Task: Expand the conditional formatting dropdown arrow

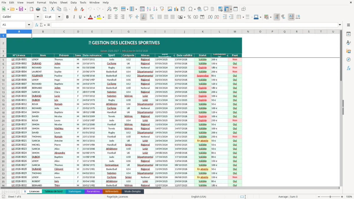Action: (271, 17)
